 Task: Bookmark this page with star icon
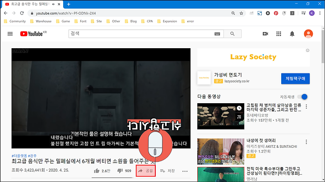pos(241,13)
